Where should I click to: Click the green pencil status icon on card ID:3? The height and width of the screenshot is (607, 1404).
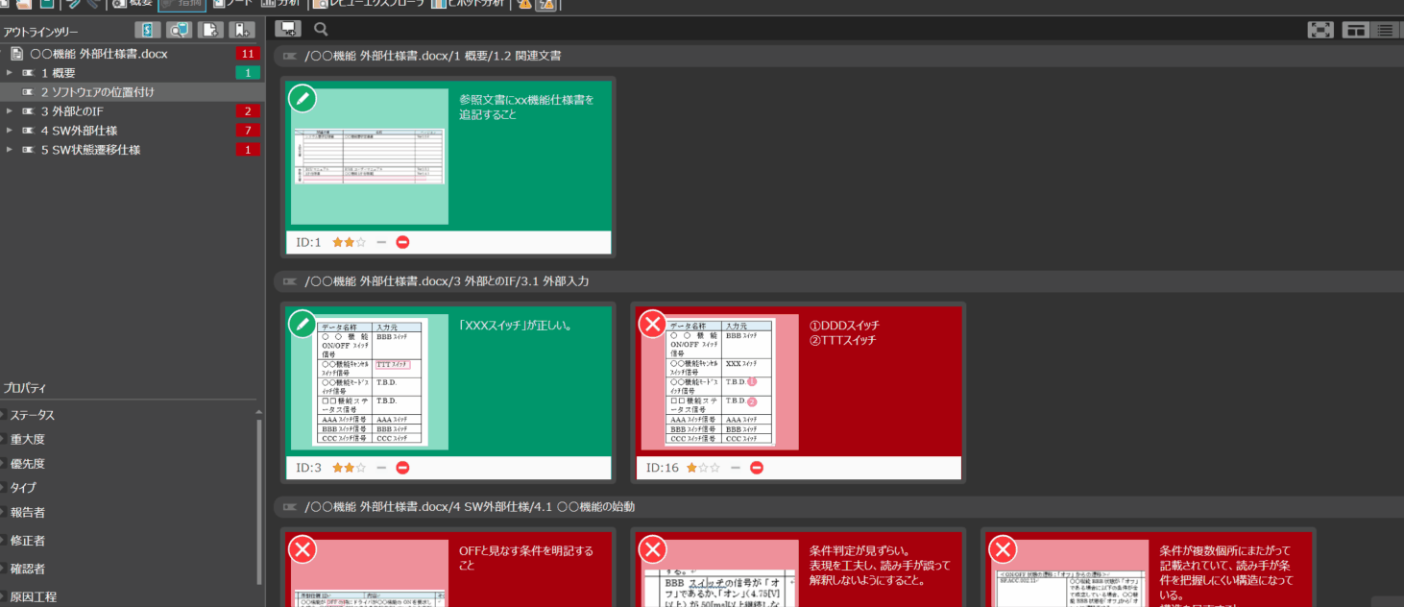pos(303,324)
